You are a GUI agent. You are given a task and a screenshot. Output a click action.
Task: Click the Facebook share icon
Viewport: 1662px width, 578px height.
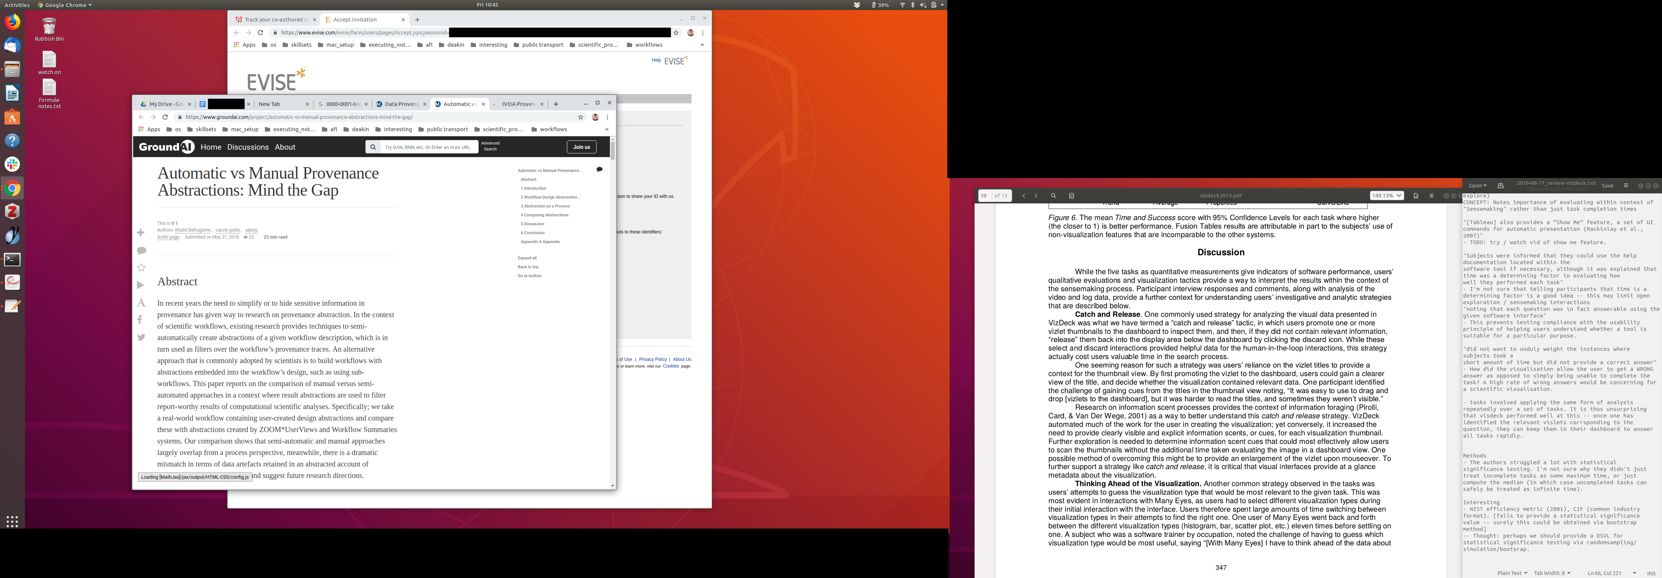tap(140, 320)
